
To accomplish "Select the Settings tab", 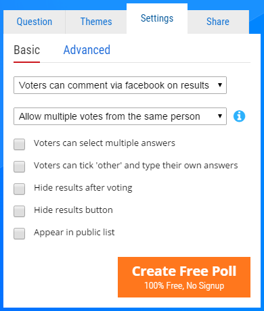I will click(x=157, y=18).
